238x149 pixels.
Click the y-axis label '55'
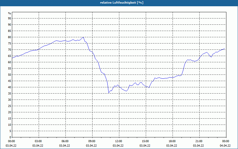click(x=10, y=69)
